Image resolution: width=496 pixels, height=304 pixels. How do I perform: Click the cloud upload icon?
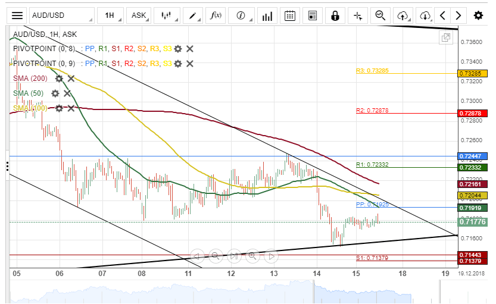[x=404, y=15]
